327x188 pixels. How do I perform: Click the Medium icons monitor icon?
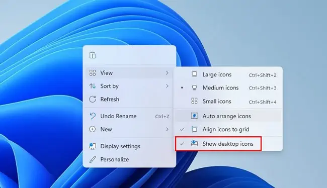pyautogui.click(x=194, y=87)
